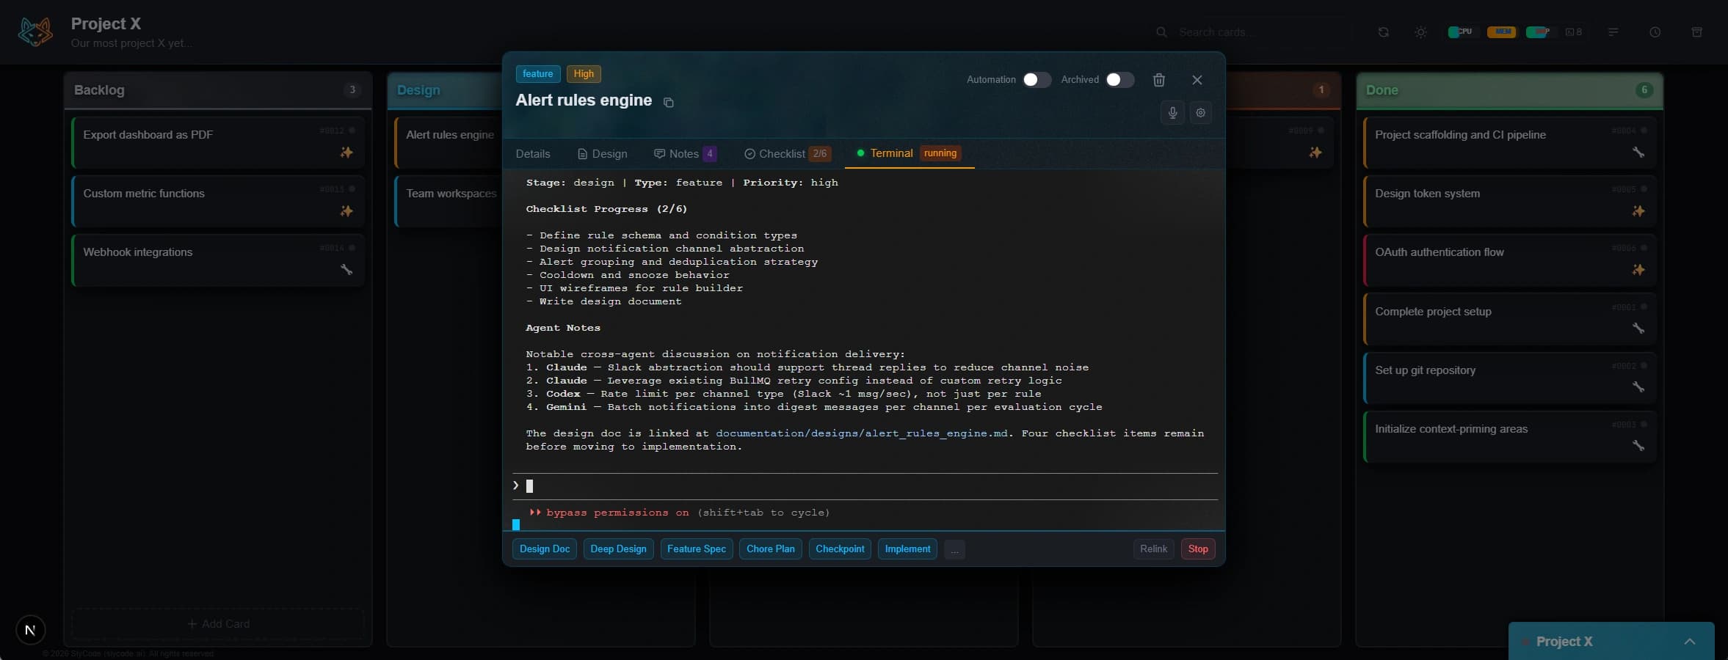Click the Design Doc button
The height and width of the screenshot is (660, 1728).
[x=545, y=549]
